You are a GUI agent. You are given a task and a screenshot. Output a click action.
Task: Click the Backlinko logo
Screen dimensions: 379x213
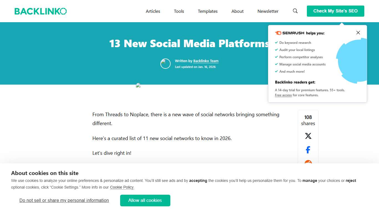click(41, 11)
